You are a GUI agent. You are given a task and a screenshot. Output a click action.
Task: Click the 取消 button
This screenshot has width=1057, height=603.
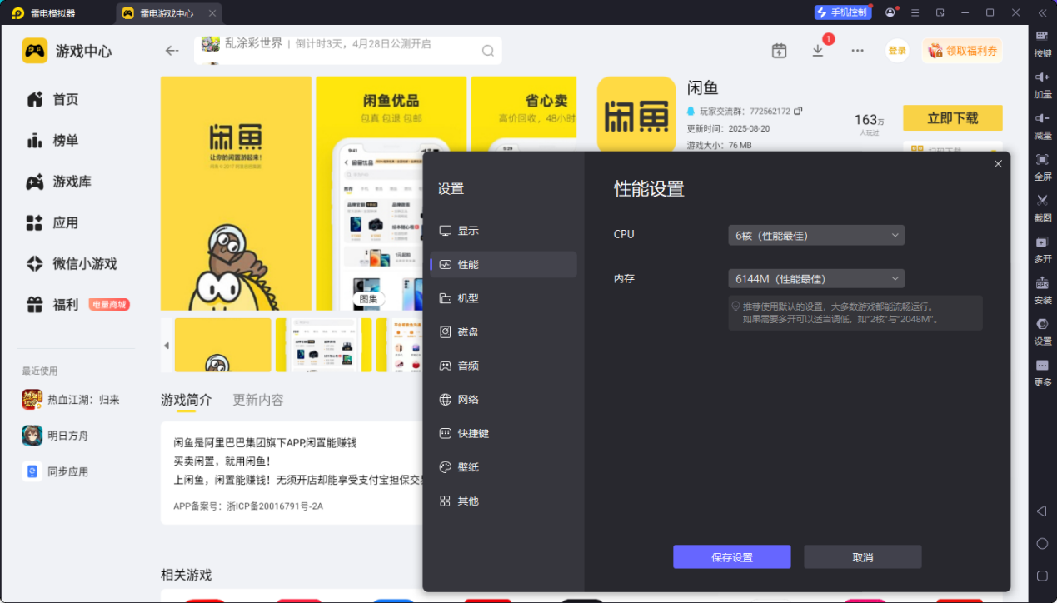862,557
